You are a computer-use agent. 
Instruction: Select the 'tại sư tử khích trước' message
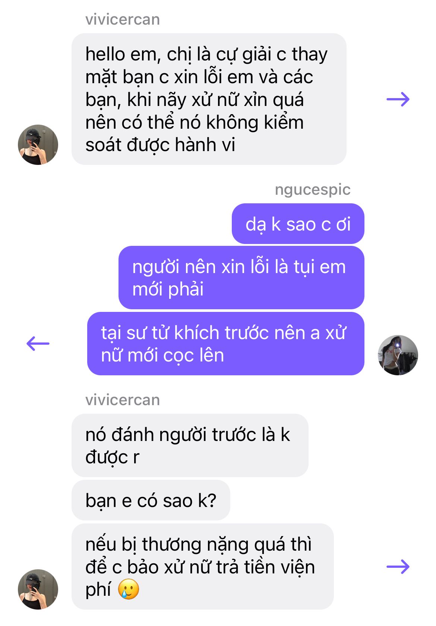(x=226, y=344)
